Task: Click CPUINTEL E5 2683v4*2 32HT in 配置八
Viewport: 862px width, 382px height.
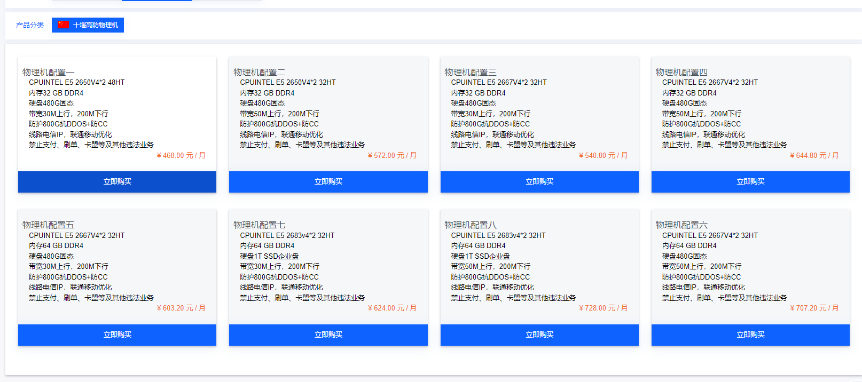Action: [x=498, y=235]
